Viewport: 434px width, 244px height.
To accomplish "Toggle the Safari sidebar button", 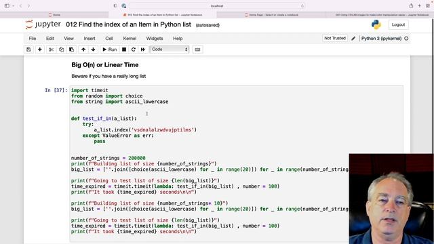I will (x=7, y=6).
